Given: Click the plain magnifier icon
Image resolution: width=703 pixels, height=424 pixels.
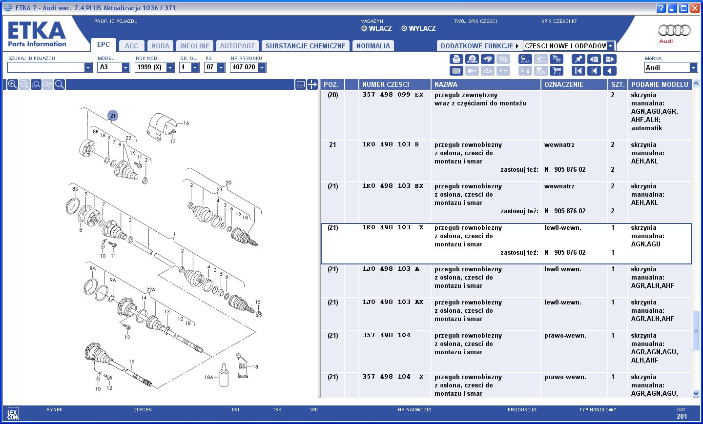Looking at the screenshot, I should [60, 84].
